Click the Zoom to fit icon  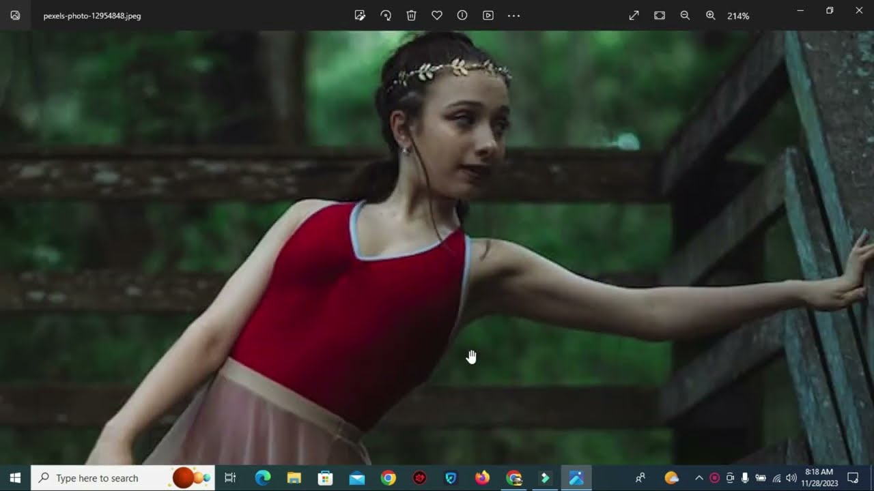tap(660, 16)
